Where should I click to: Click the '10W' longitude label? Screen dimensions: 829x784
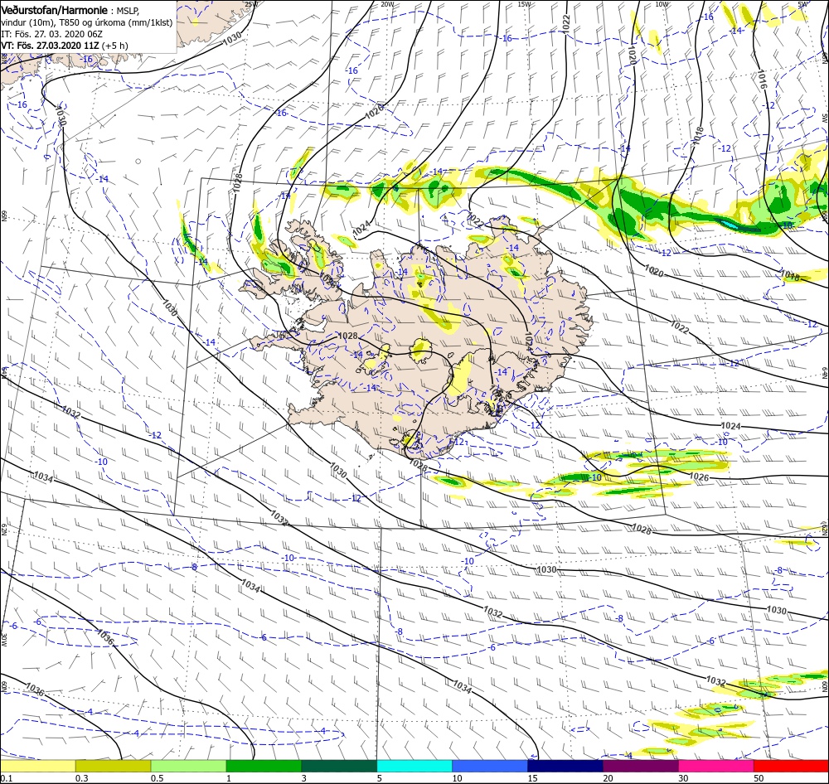[662, 4]
